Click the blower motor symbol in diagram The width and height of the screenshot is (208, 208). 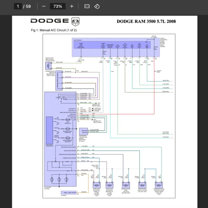pyautogui.click(x=48, y=66)
